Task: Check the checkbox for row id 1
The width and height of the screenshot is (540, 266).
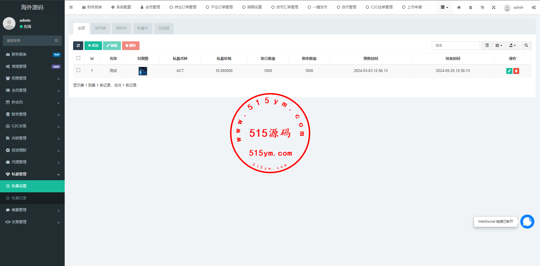Action: (78, 70)
